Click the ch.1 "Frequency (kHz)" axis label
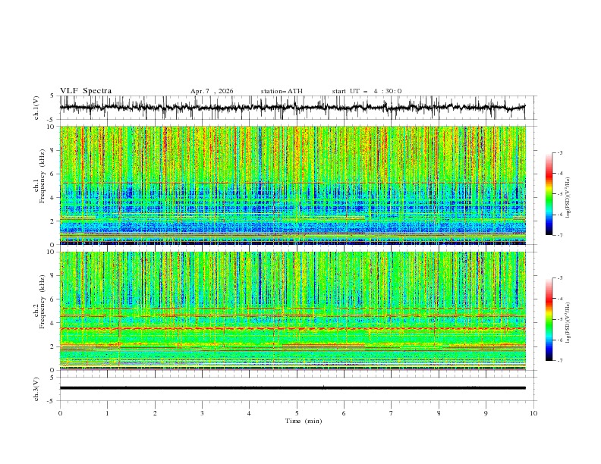The height and width of the screenshot is (464, 601). click(x=42, y=174)
